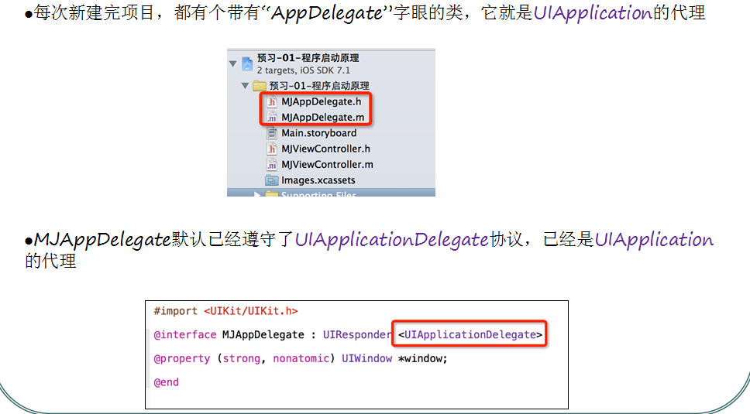The width and height of the screenshot is (750, 414).
Task: Click '<UIApplicationDelegate>' protocol in code
Action: (470, 335)
